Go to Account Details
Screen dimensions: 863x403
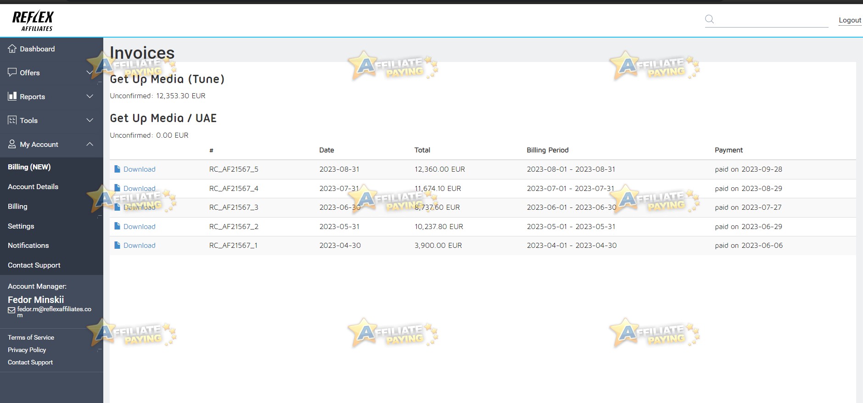[x=33, y=187]
